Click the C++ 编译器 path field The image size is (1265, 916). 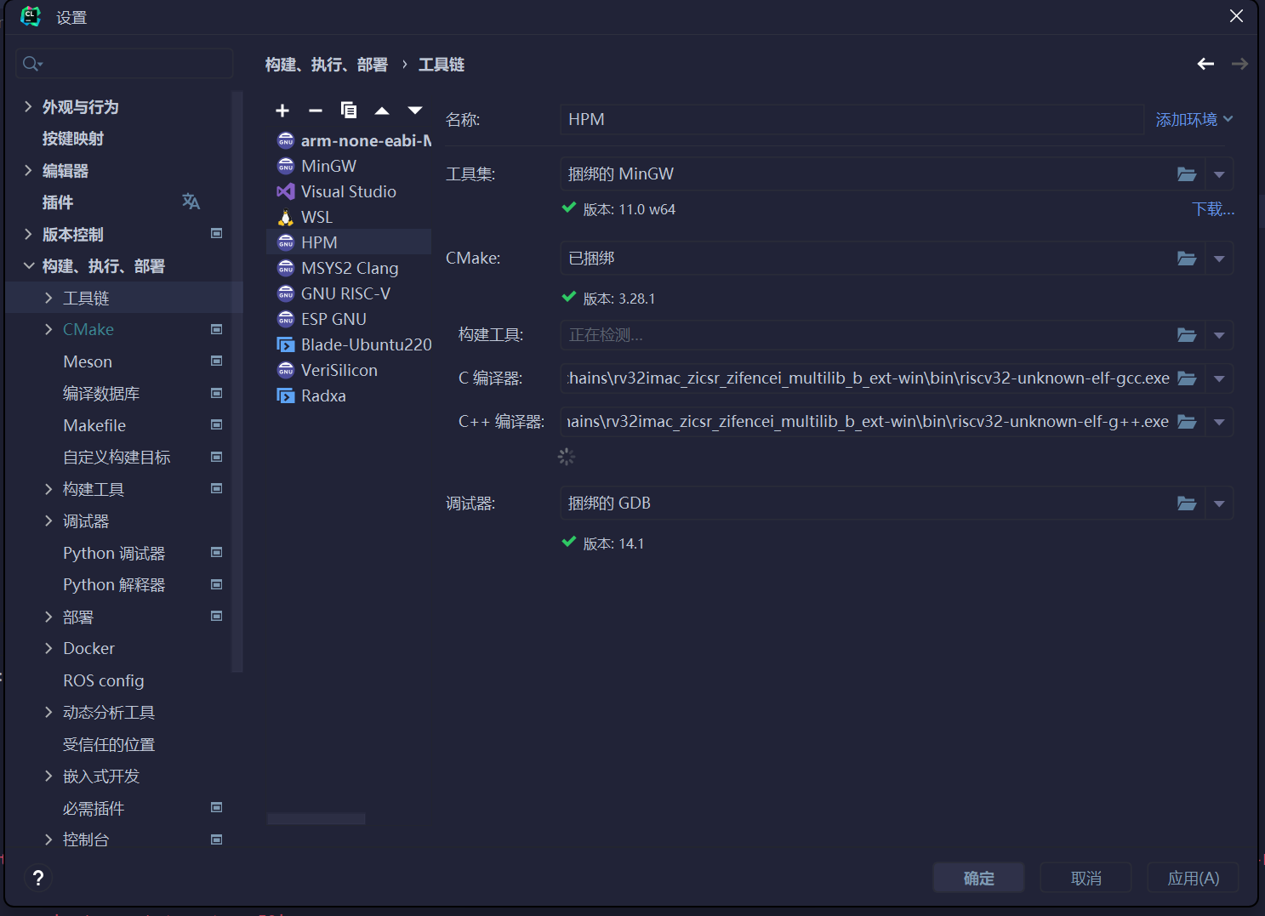(868, 422)
